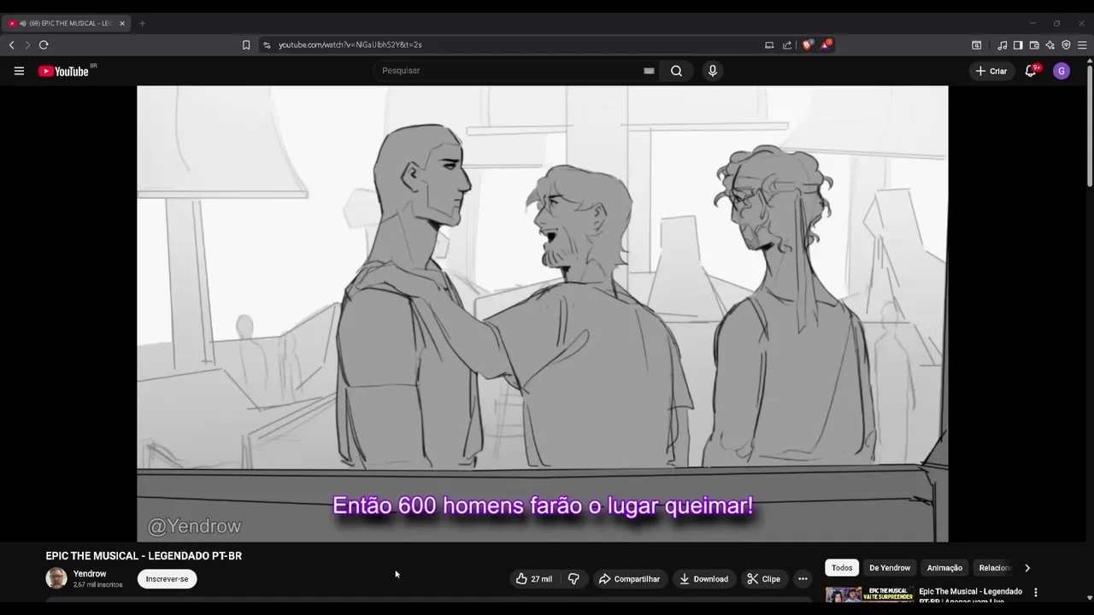Open Leo AI sparkle icon
Image resolution: width=1094 pixels, height=615 pixels.
click(x=1050, y=45)
